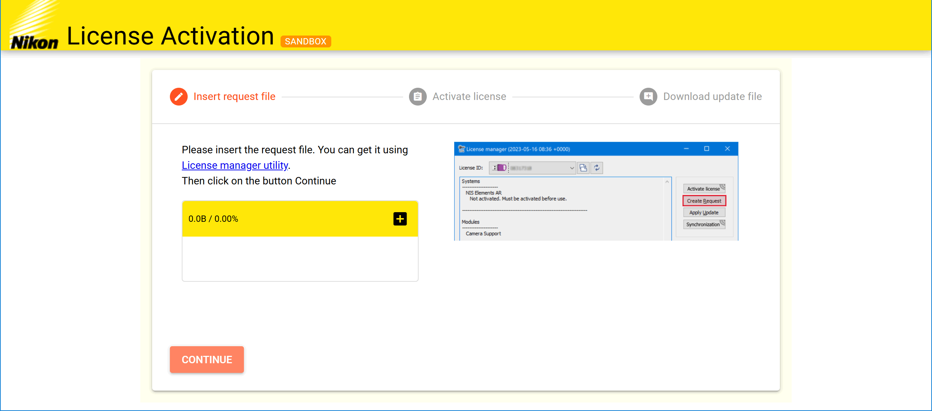Click the clipboard icon for Activate license

point(418,97)
